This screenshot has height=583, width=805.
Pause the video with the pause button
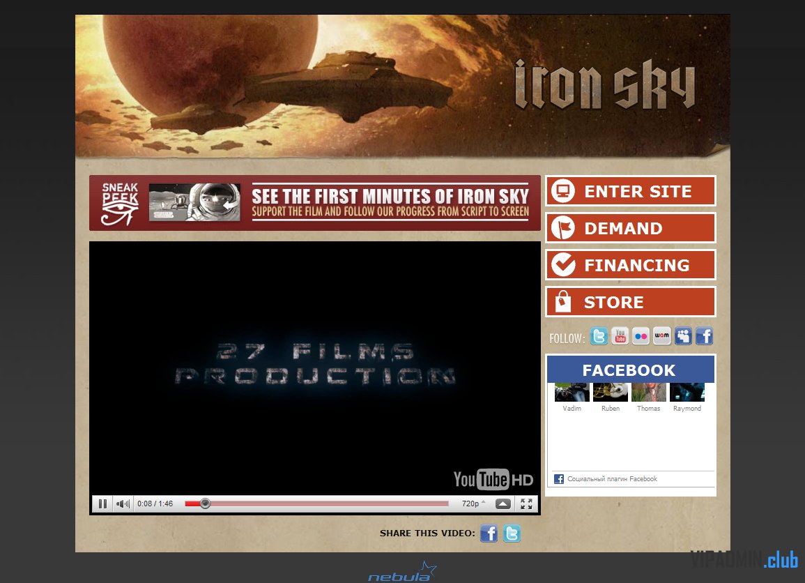102,504
